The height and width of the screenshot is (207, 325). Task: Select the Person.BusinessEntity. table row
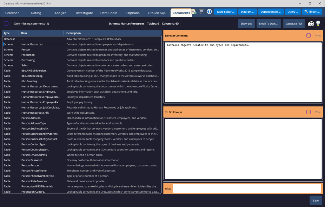point(82,129)
